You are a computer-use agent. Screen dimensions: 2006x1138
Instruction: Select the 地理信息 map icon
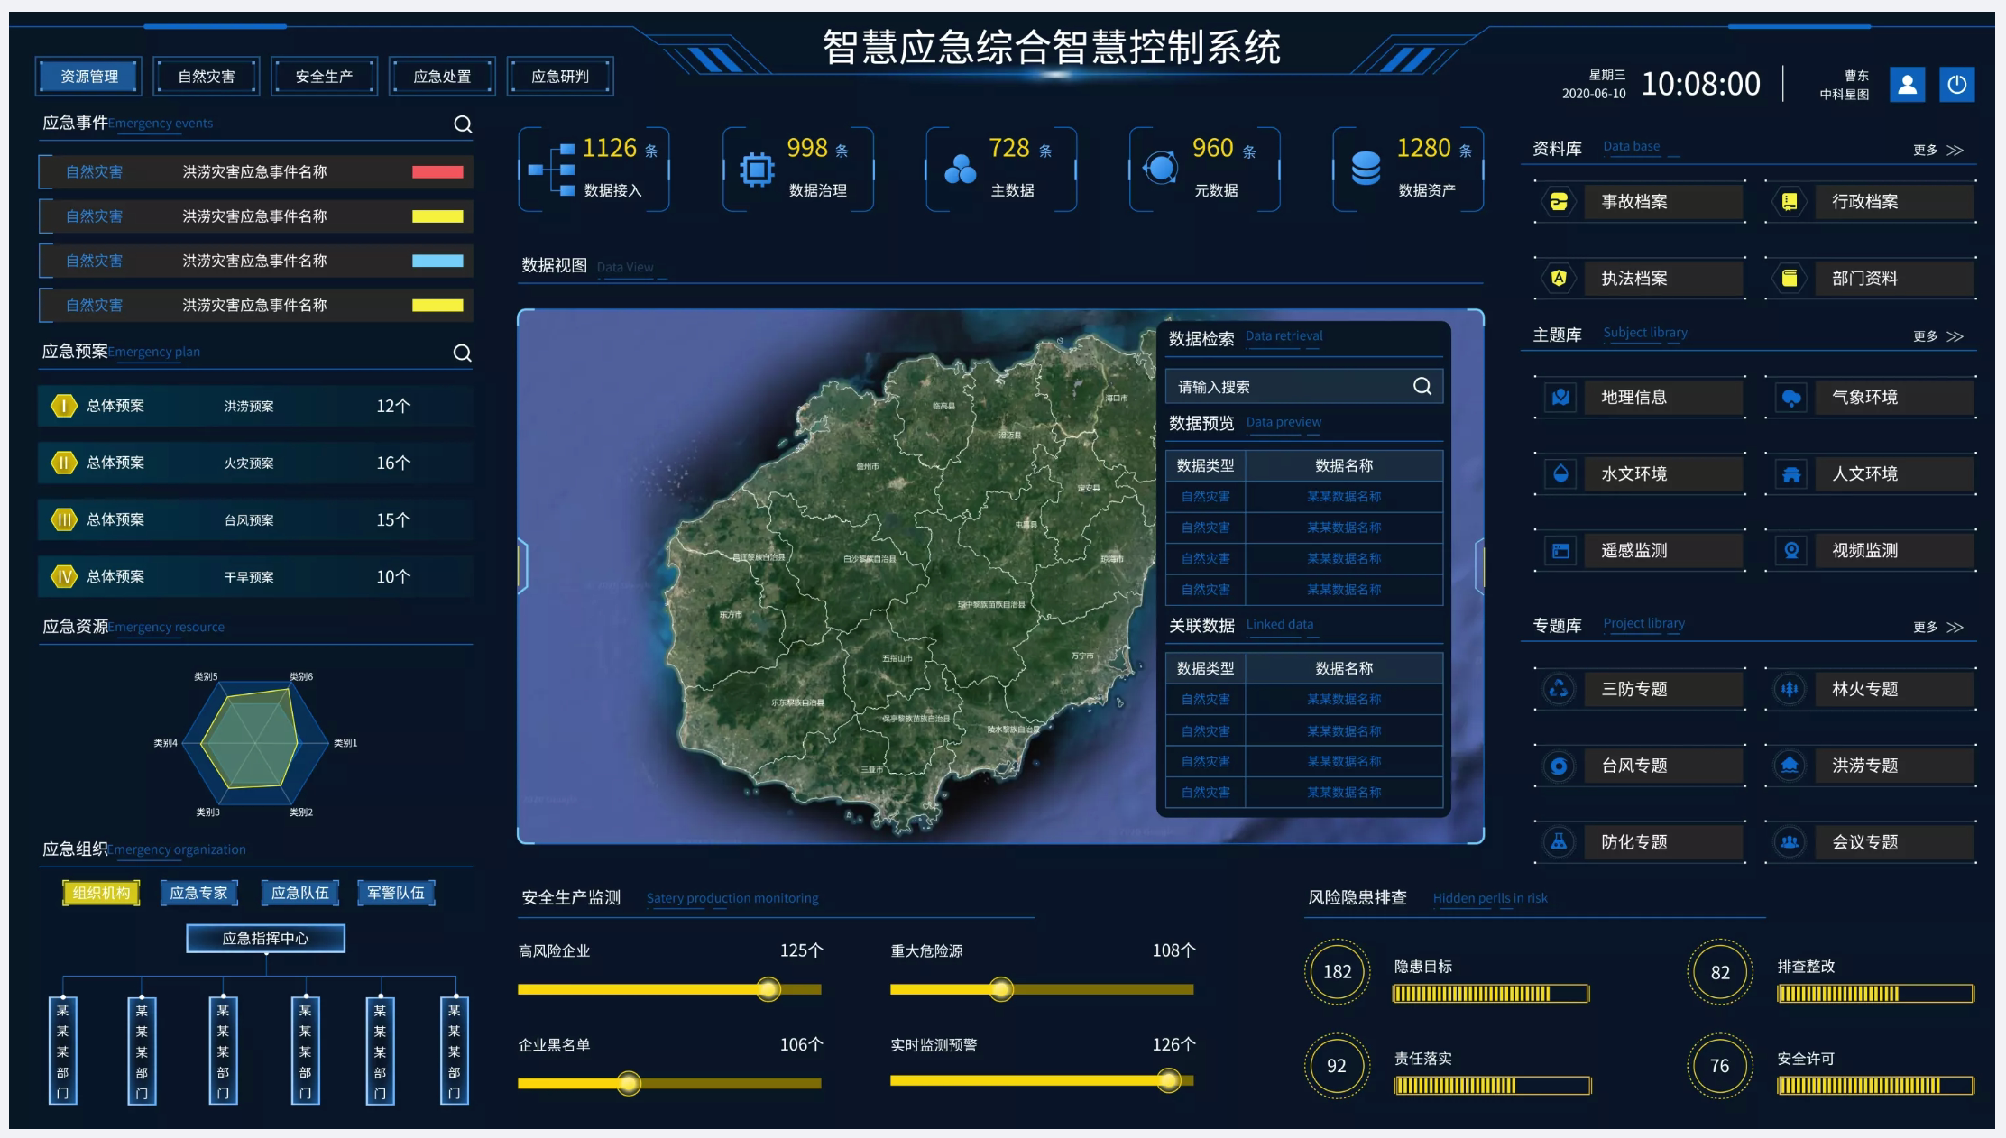pyautogui.click(x=1560, y=397)
